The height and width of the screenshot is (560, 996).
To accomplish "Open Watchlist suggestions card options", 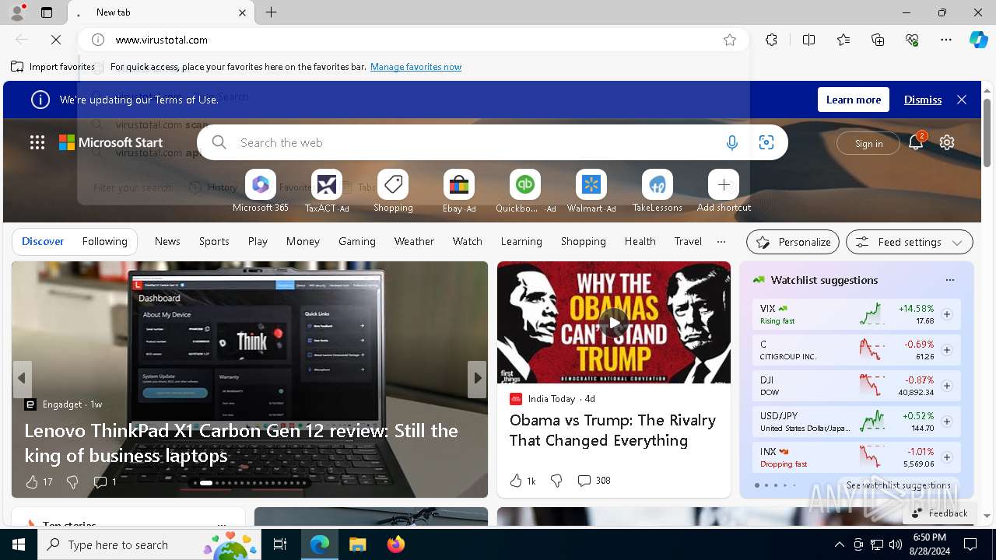I will (949, 280).
